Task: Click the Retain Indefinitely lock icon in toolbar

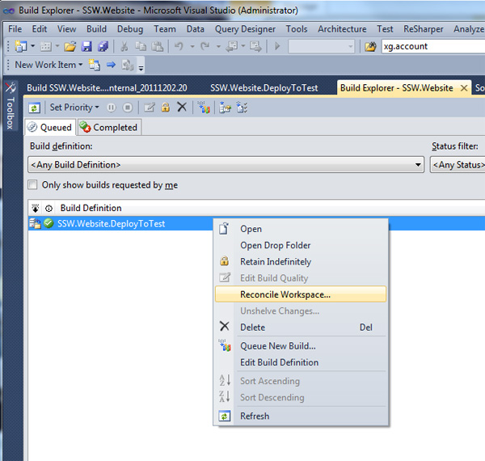Action: click(165, 107)
